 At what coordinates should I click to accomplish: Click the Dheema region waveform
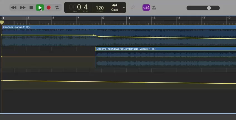[x=166, y=59]
